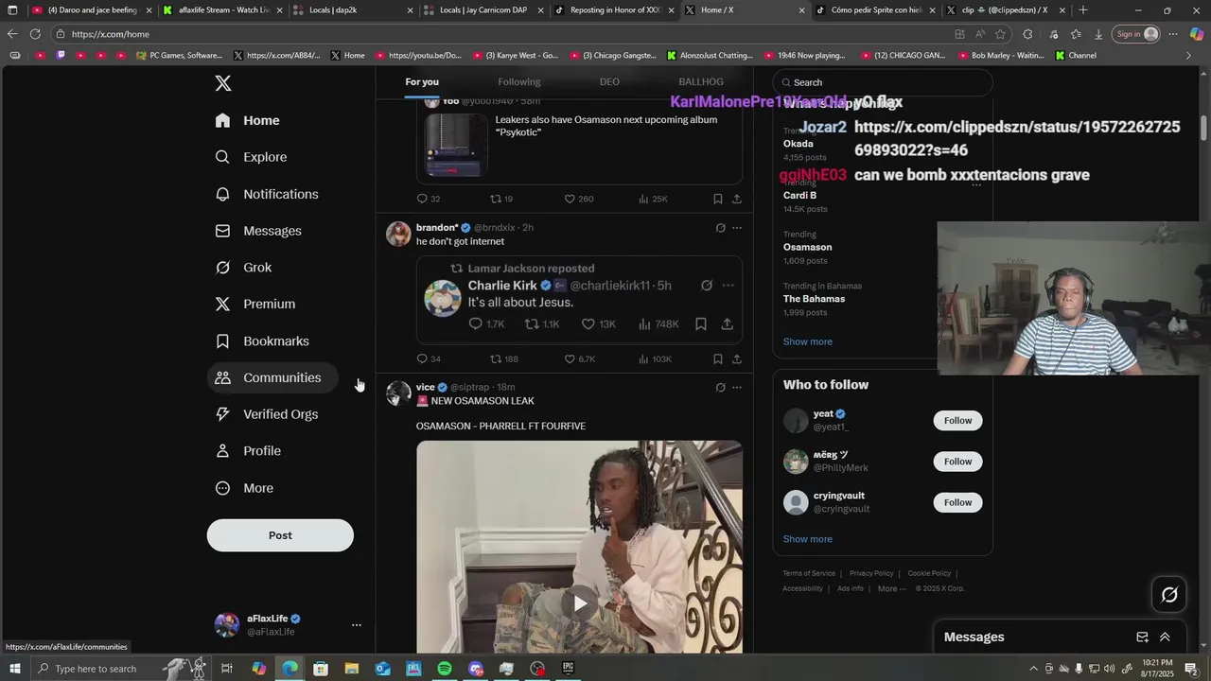This screenshot has width=1211, height=681.
Task: Share Charlie Kirk's quoted post
Action: tap(728, 323)
